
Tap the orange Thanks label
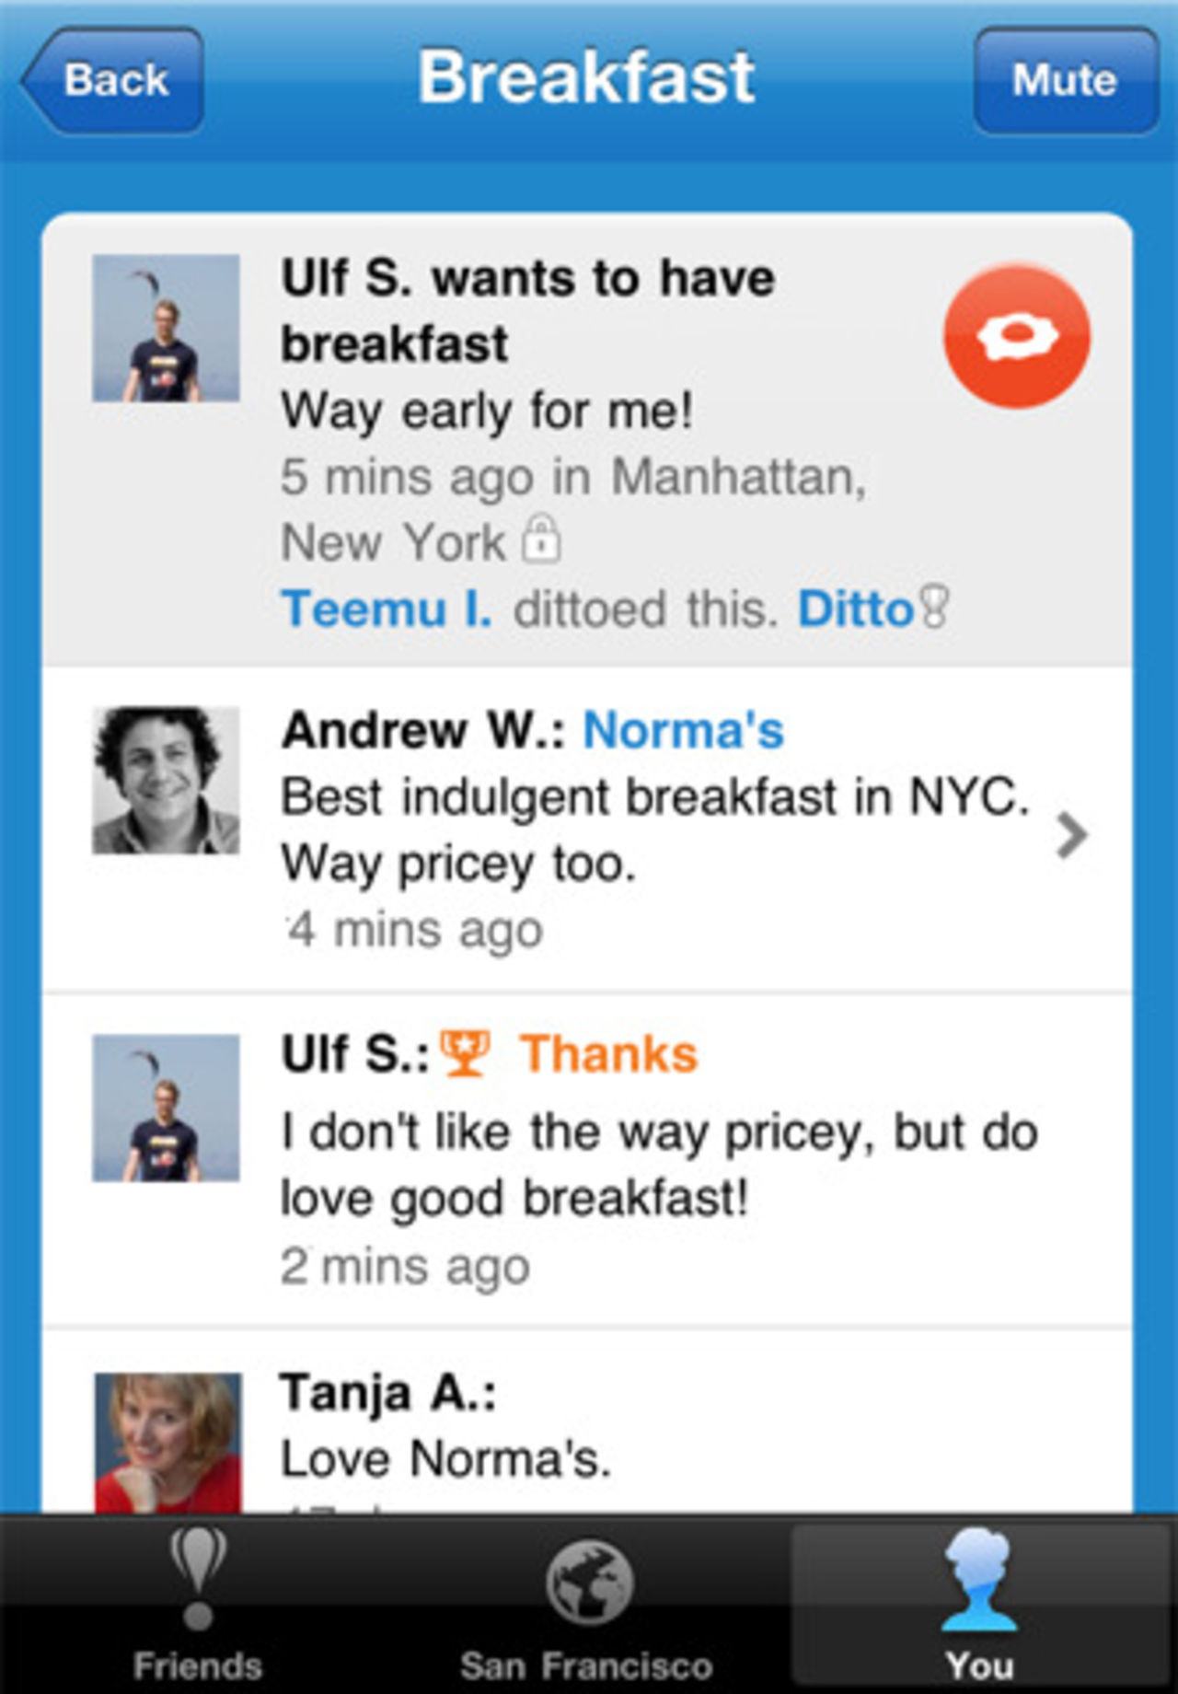coord(608,1053)
